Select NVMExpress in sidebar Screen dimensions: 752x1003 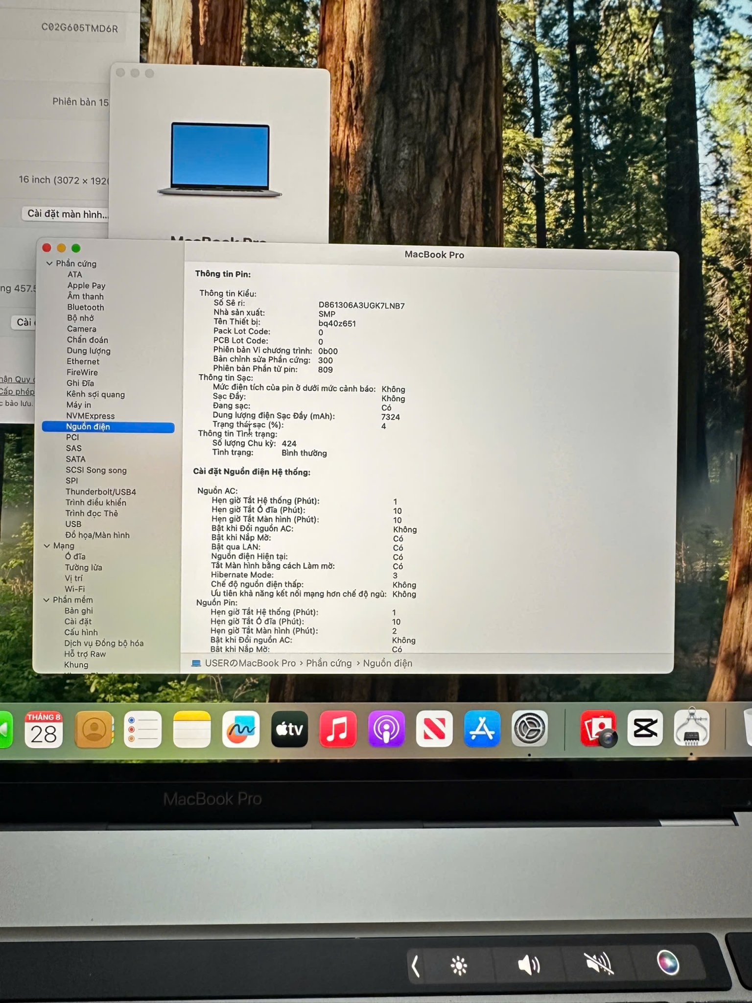pos(91,416)
